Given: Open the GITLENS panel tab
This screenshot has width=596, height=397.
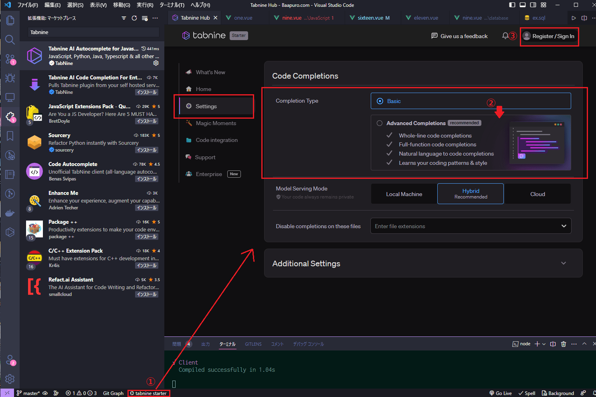Looking at the screenshot, I should click(253, 344).
